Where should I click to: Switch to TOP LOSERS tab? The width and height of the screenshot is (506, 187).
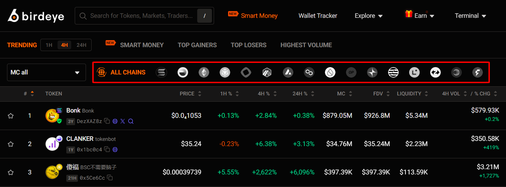[248, 45]
